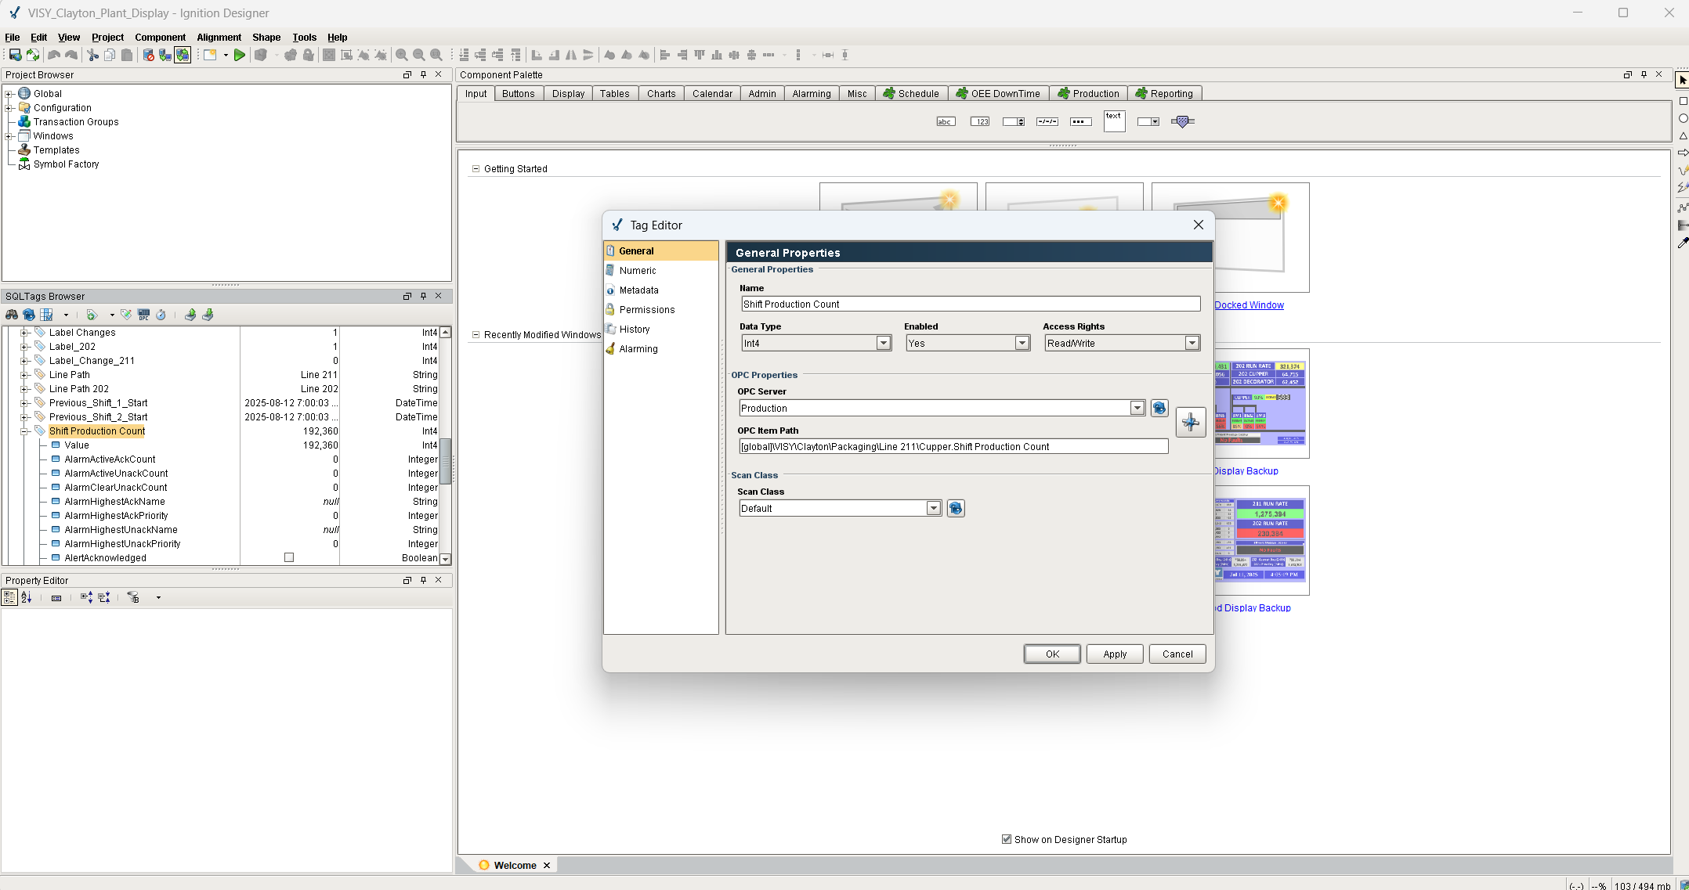
Task: Click the binoculars search icon in SQLTags Browser
Action: (x=12, y=315)
